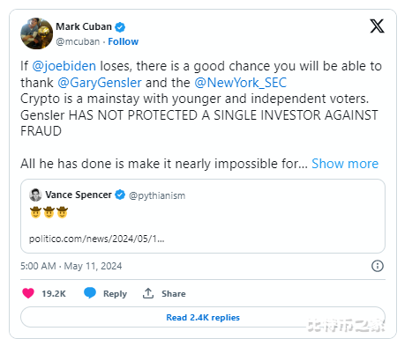Open the @NewYork_SEC mention

tap(240, 83)
